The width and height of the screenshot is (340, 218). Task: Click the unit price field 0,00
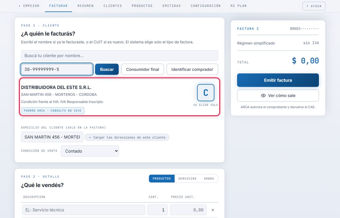[188, 210]
